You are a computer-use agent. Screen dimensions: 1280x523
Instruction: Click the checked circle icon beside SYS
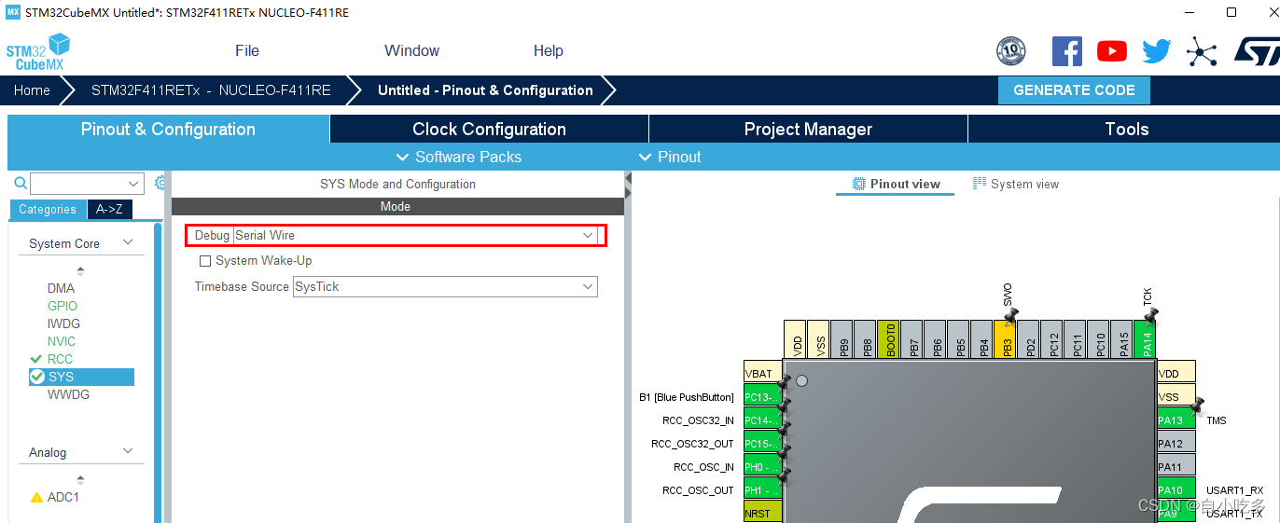click(37, 377)
